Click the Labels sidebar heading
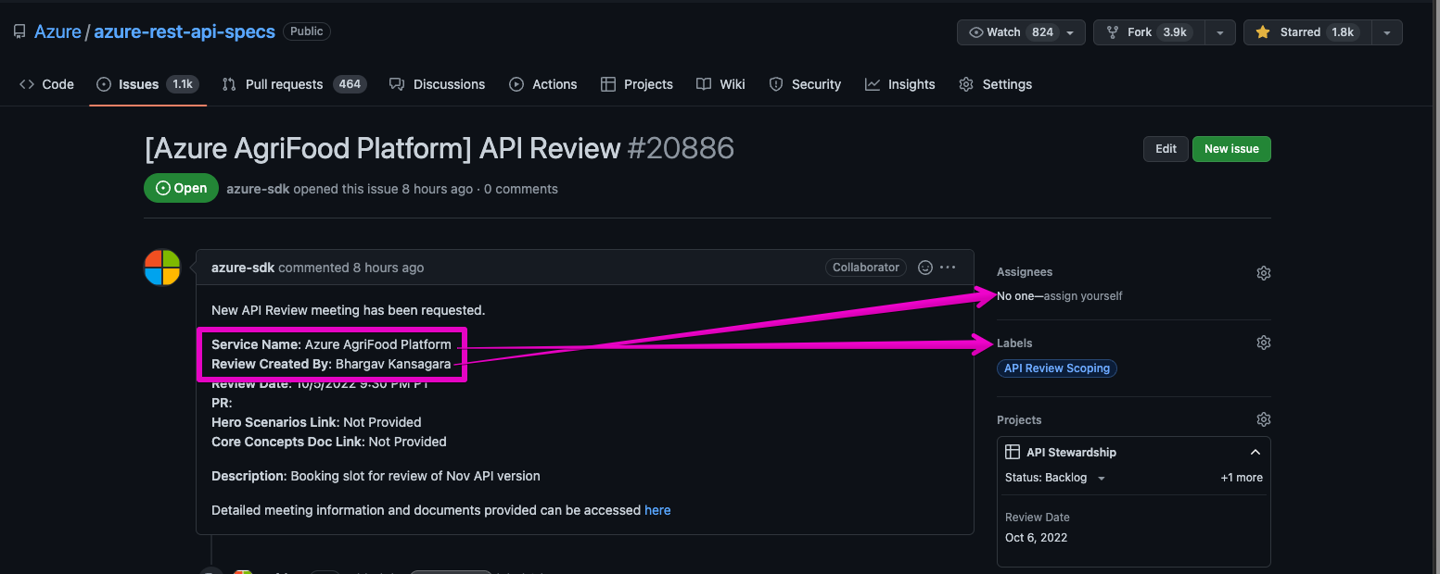 tap(1014, 343)
